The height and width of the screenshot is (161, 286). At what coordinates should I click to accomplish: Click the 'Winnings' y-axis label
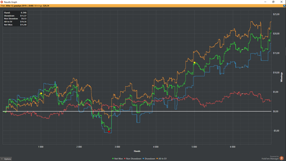282,77
